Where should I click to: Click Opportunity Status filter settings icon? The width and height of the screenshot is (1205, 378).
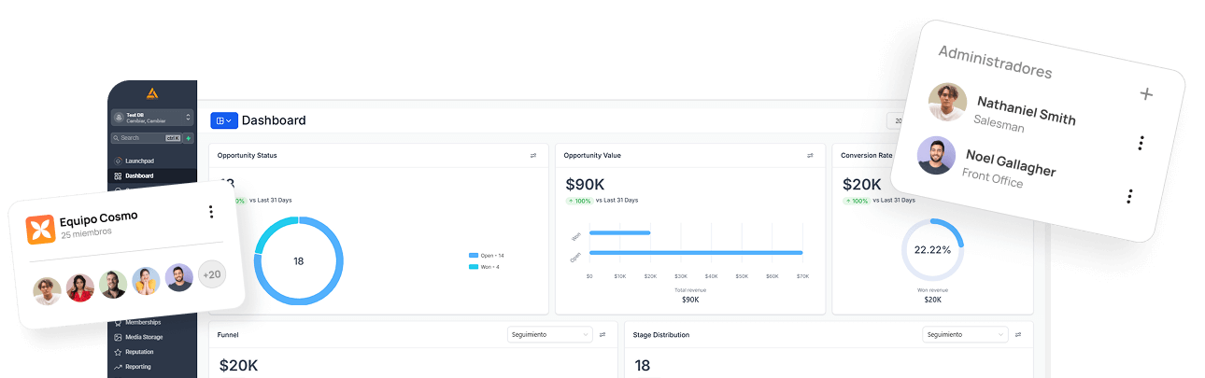click(x=533, y=156)
